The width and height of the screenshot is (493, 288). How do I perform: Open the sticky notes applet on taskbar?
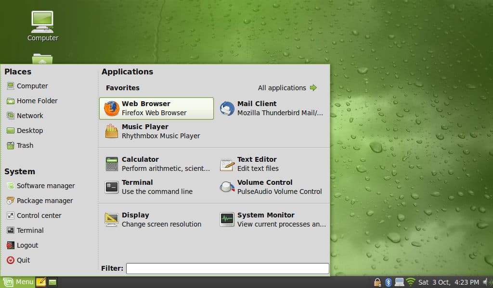[41, 282]
